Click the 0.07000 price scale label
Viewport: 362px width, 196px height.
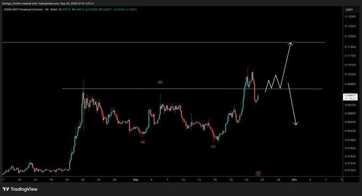click(x=350, y=170)
